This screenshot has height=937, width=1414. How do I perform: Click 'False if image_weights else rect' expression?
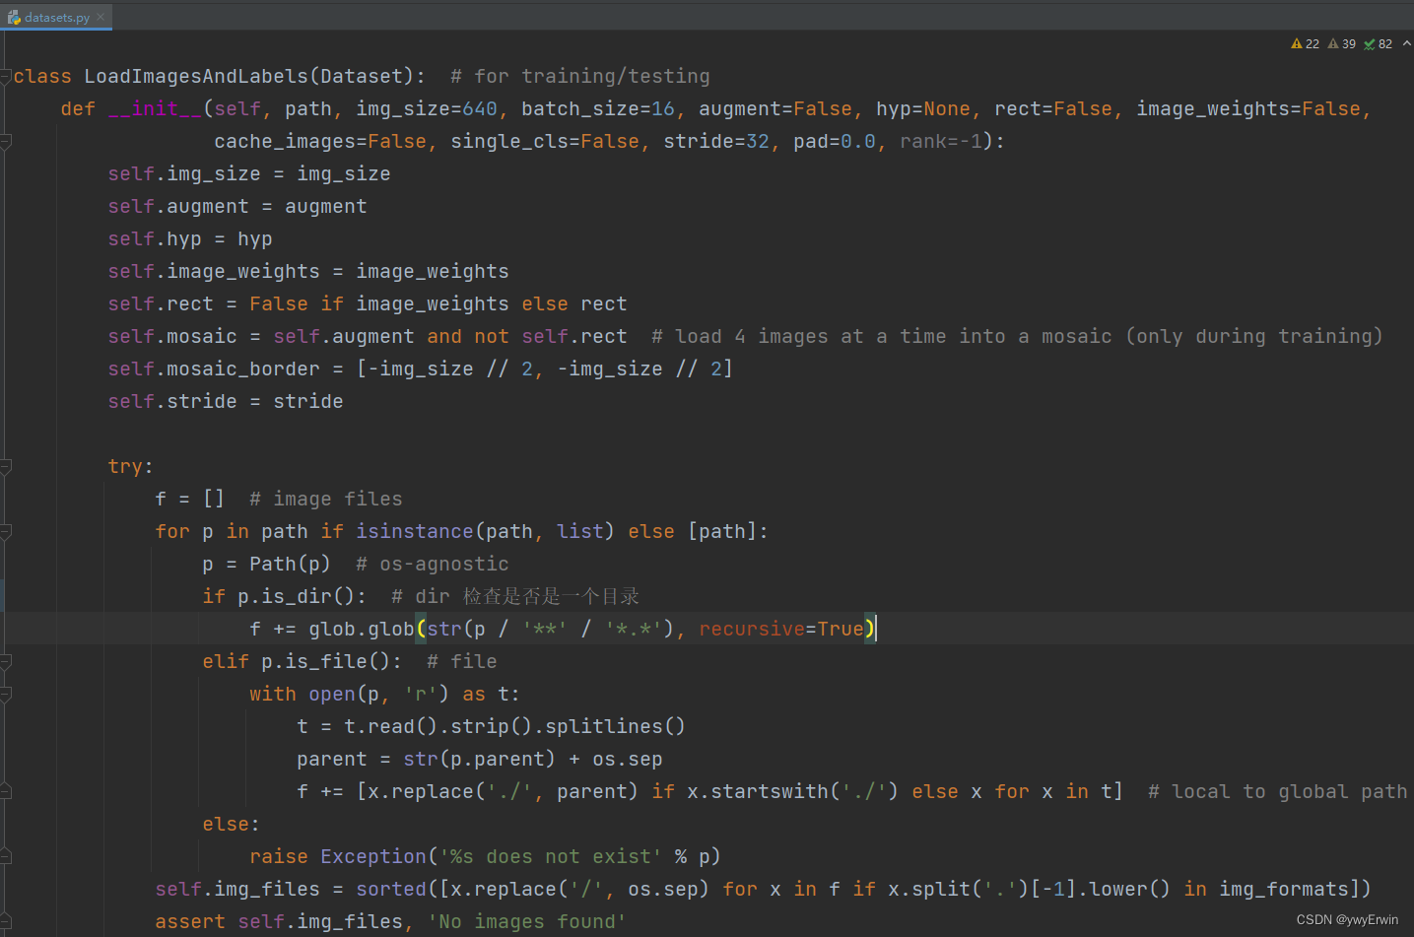click(x=438, y=304)
